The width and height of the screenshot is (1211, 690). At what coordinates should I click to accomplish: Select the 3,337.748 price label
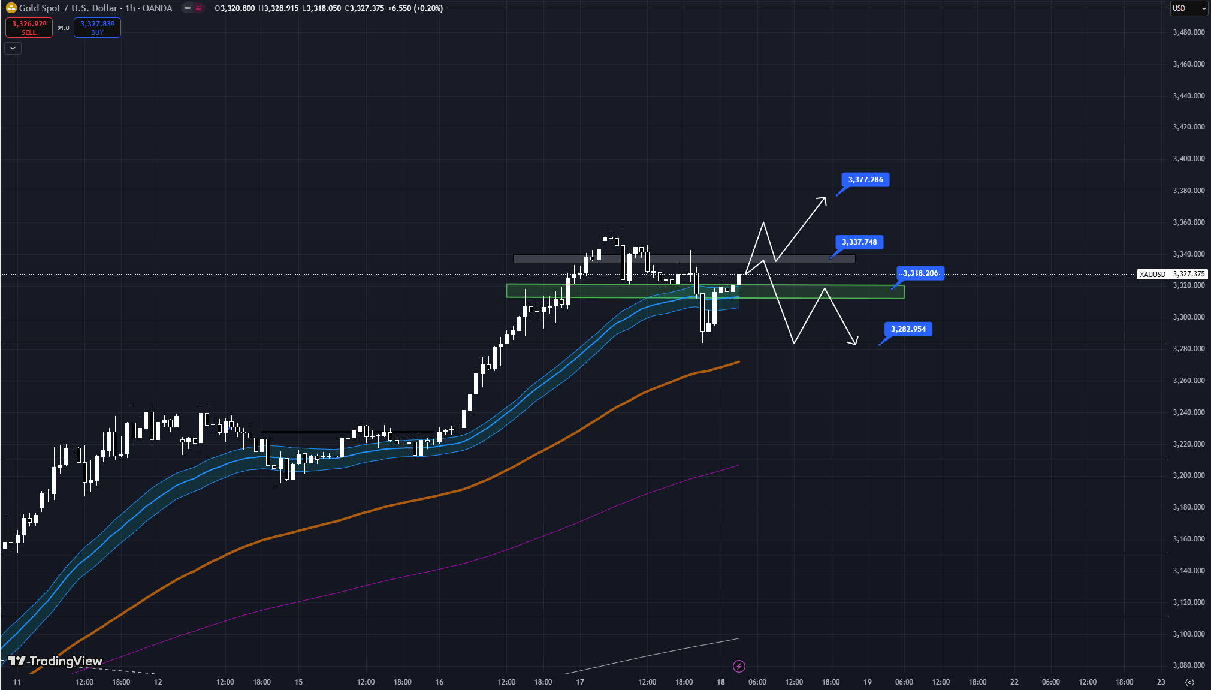point(859,242)
